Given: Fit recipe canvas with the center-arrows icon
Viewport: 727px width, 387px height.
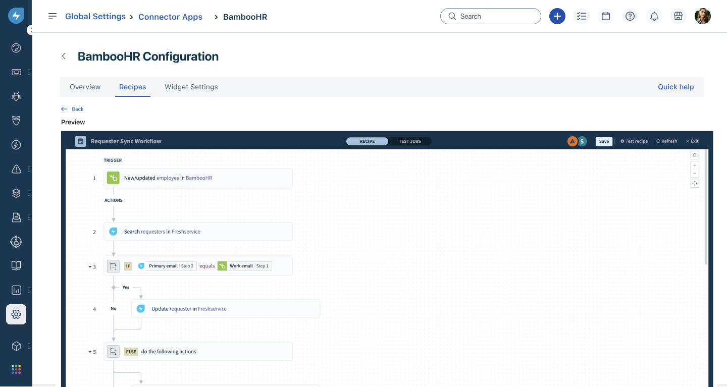Looking at the screenshot, I should [695, 183].
